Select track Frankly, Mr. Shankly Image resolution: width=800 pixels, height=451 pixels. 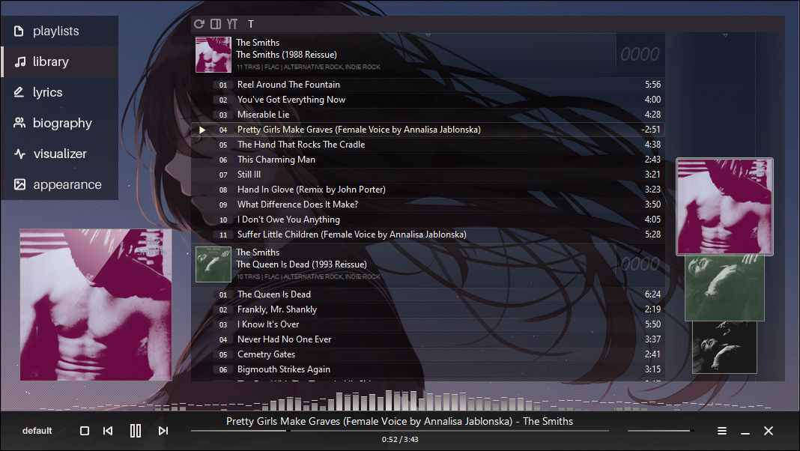coord(428,309)
